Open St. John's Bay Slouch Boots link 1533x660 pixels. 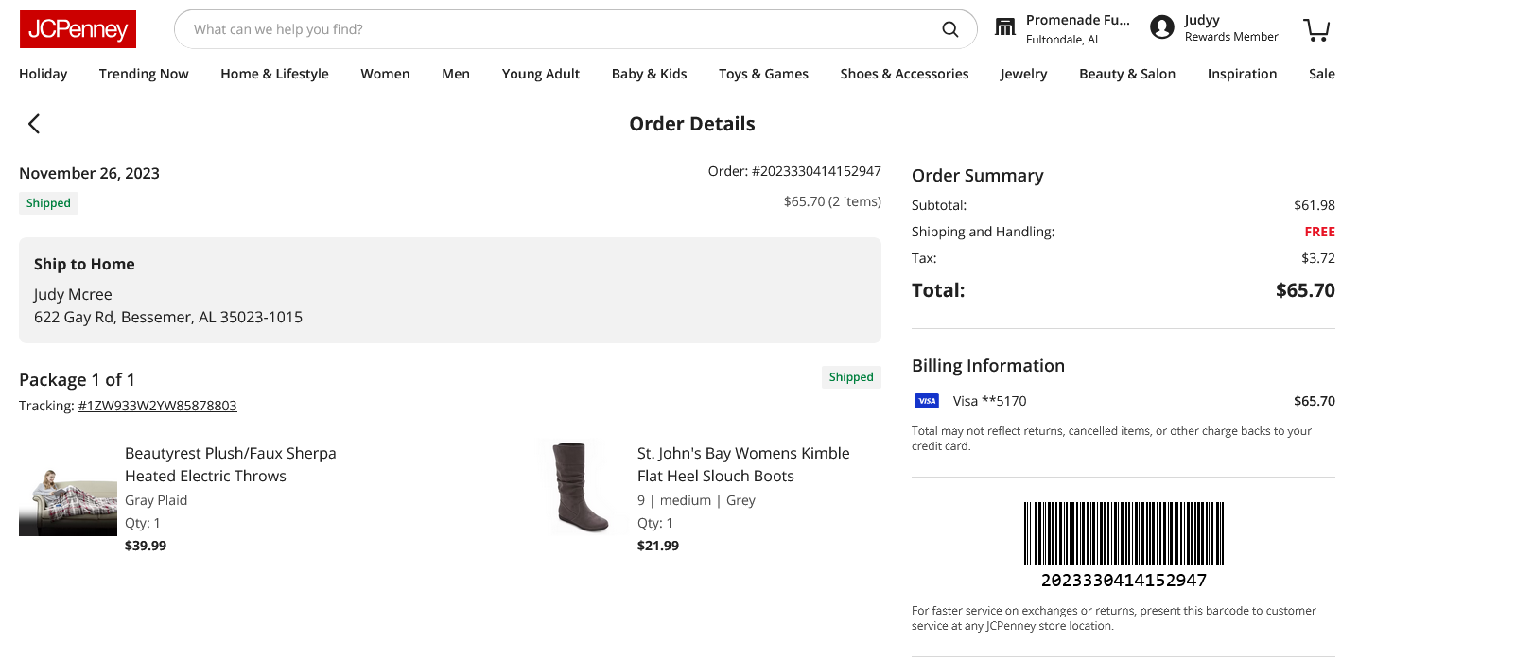pos(743,464)
